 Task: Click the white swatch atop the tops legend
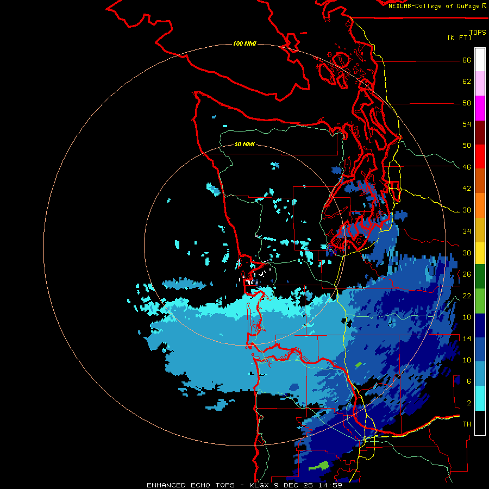coord(480,60)
